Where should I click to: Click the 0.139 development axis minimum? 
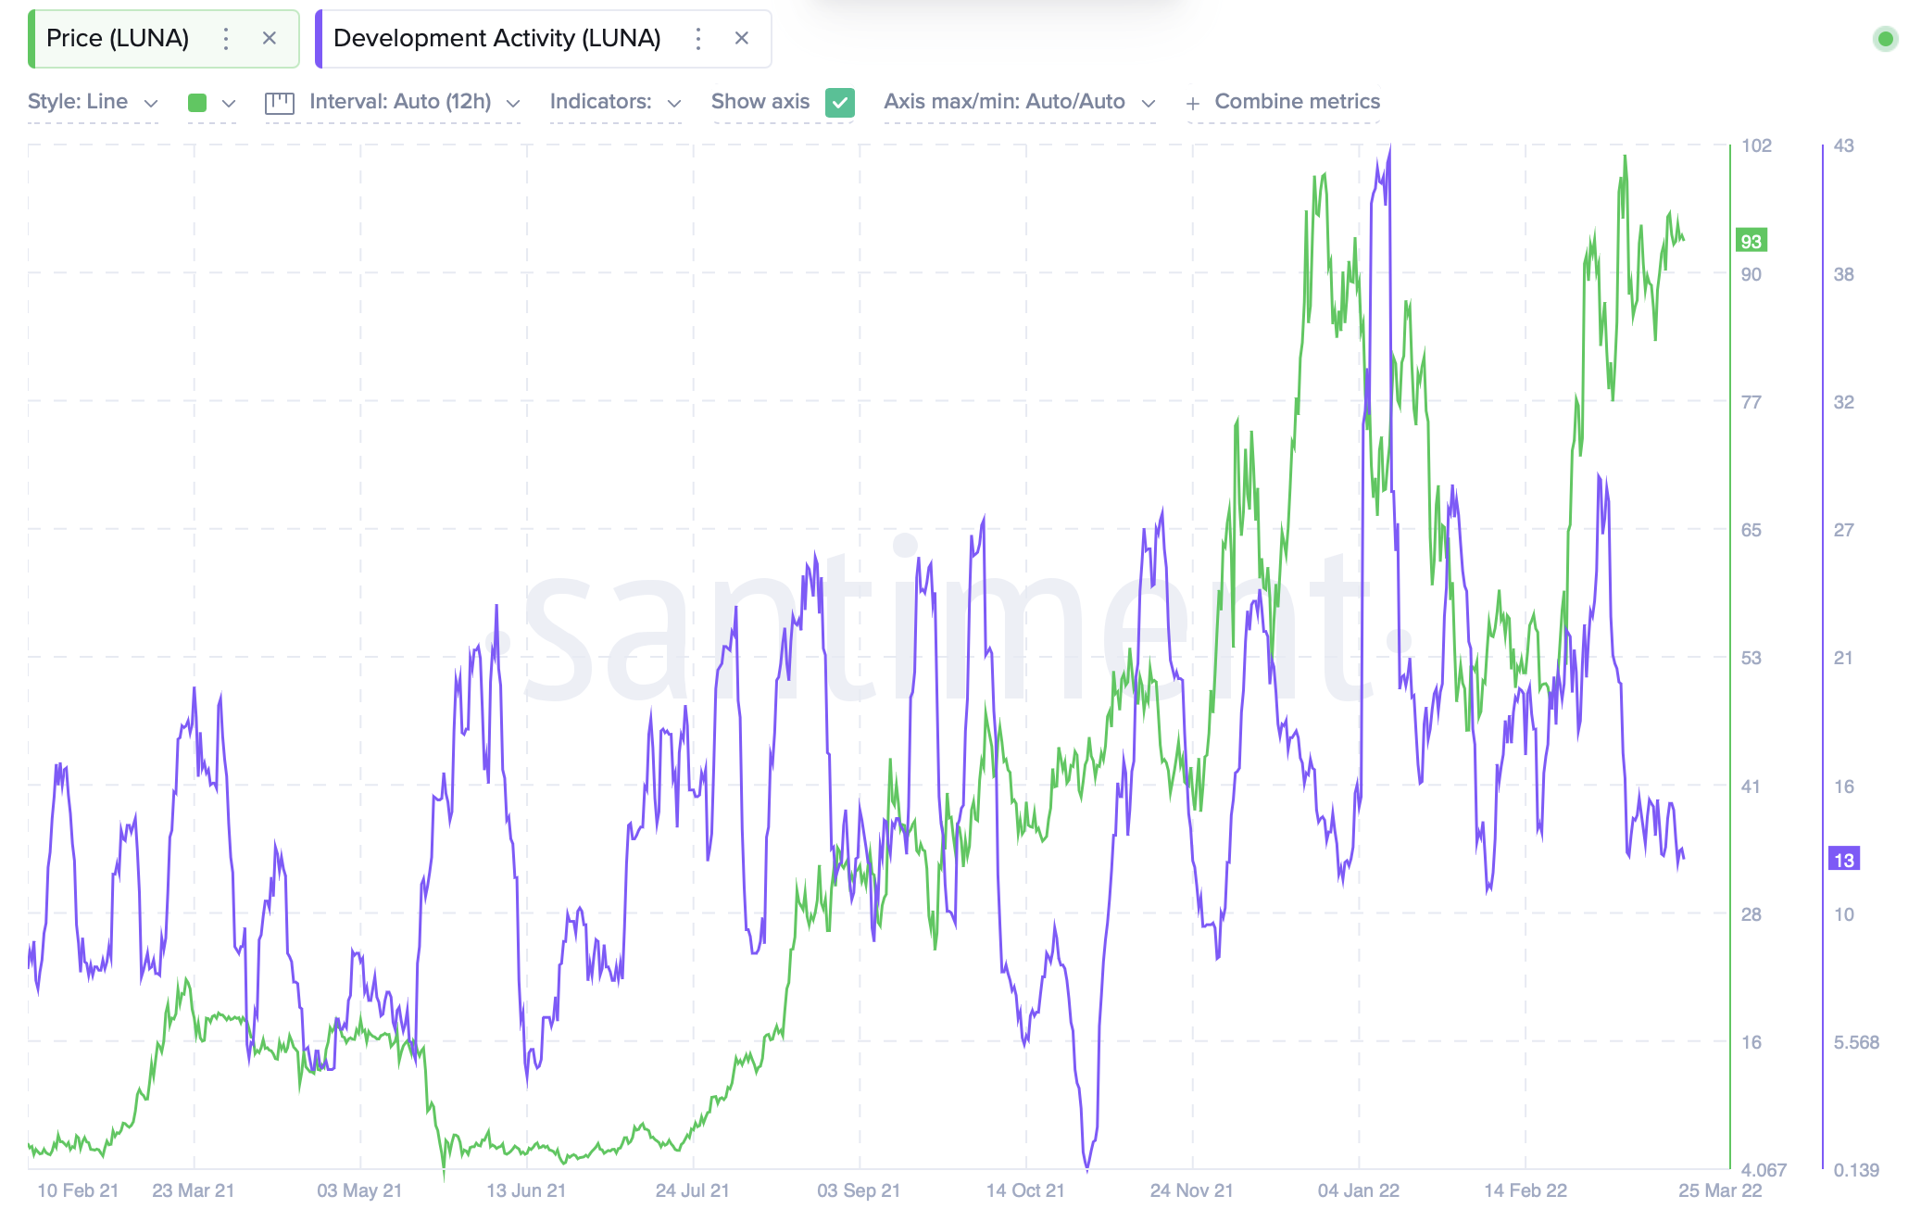click(1856, 1170)
